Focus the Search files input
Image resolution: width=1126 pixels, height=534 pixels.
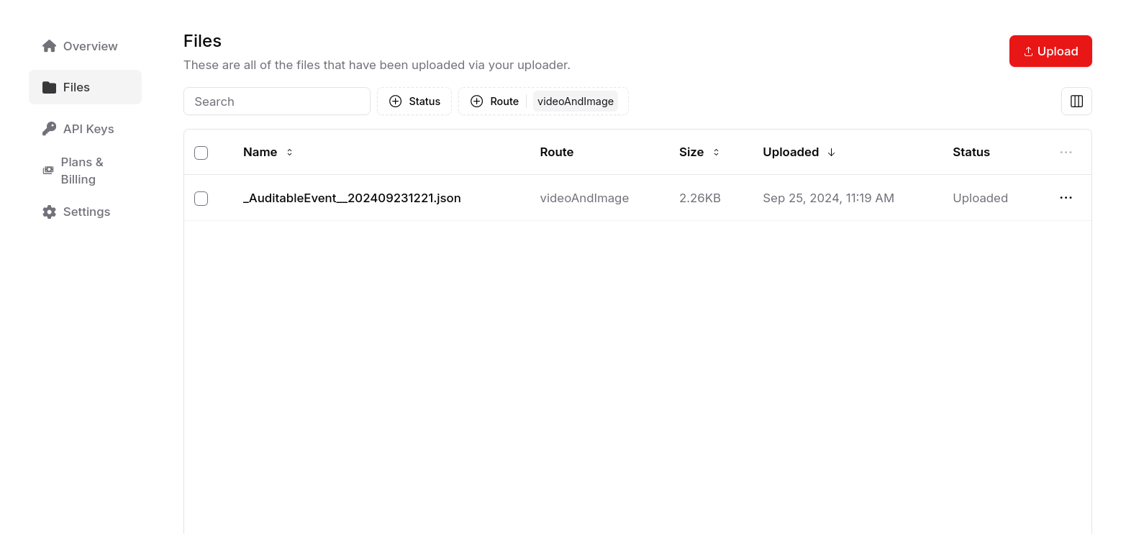coord(277,101)
